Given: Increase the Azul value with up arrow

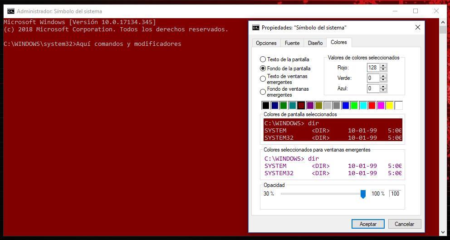Looking at the screenshot, I should pyautogui.click(x=383, y=86).
